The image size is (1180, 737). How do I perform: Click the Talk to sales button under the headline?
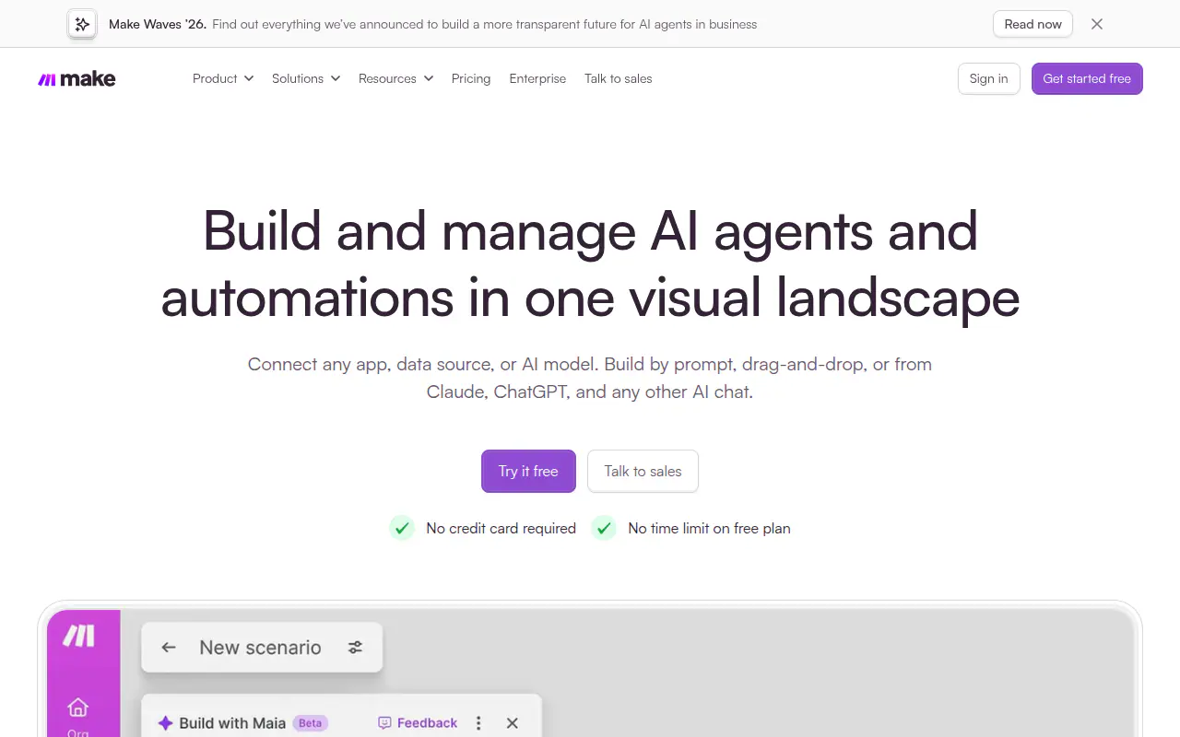pos(643,471)
